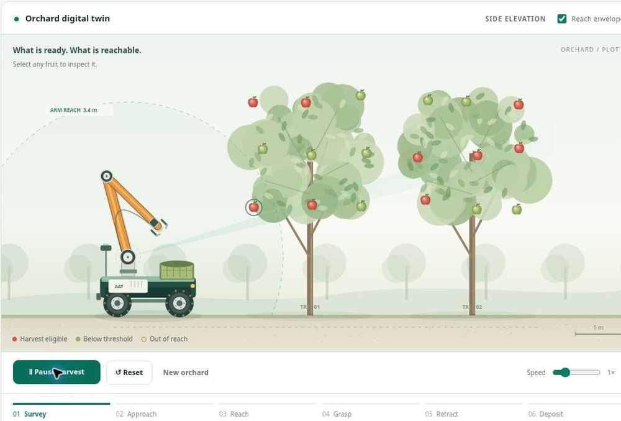Viewport: 621px width, 421px height.
Task: Click the Harvest eligible legend entry
Action: (40, 339)
